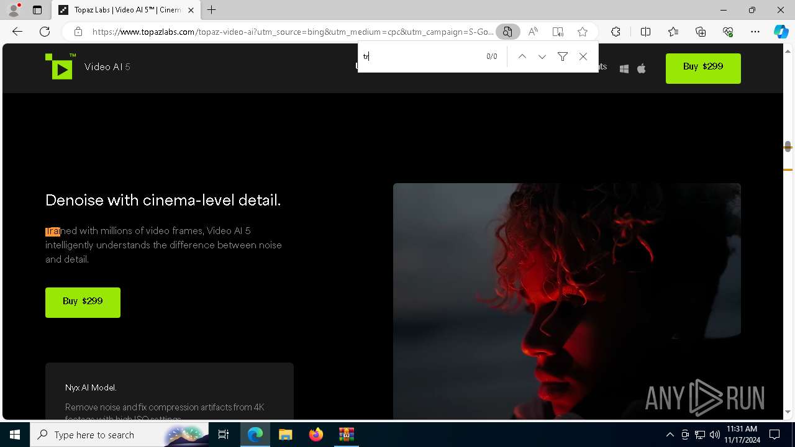Open the taskbar clock and calendar
The image size is (795, 447).
(742, 435)
